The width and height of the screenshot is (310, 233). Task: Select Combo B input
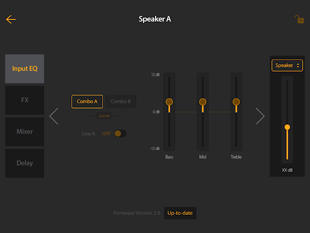120,101
